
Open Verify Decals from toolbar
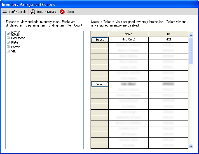click(x=17, y=12)
